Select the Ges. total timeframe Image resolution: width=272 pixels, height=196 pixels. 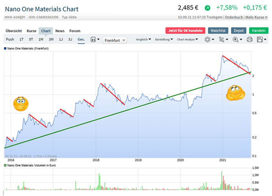tap(81, 40)
